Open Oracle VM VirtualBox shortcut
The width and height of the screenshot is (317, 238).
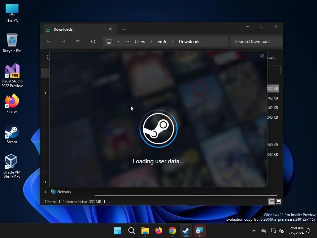tap(12, 166)
